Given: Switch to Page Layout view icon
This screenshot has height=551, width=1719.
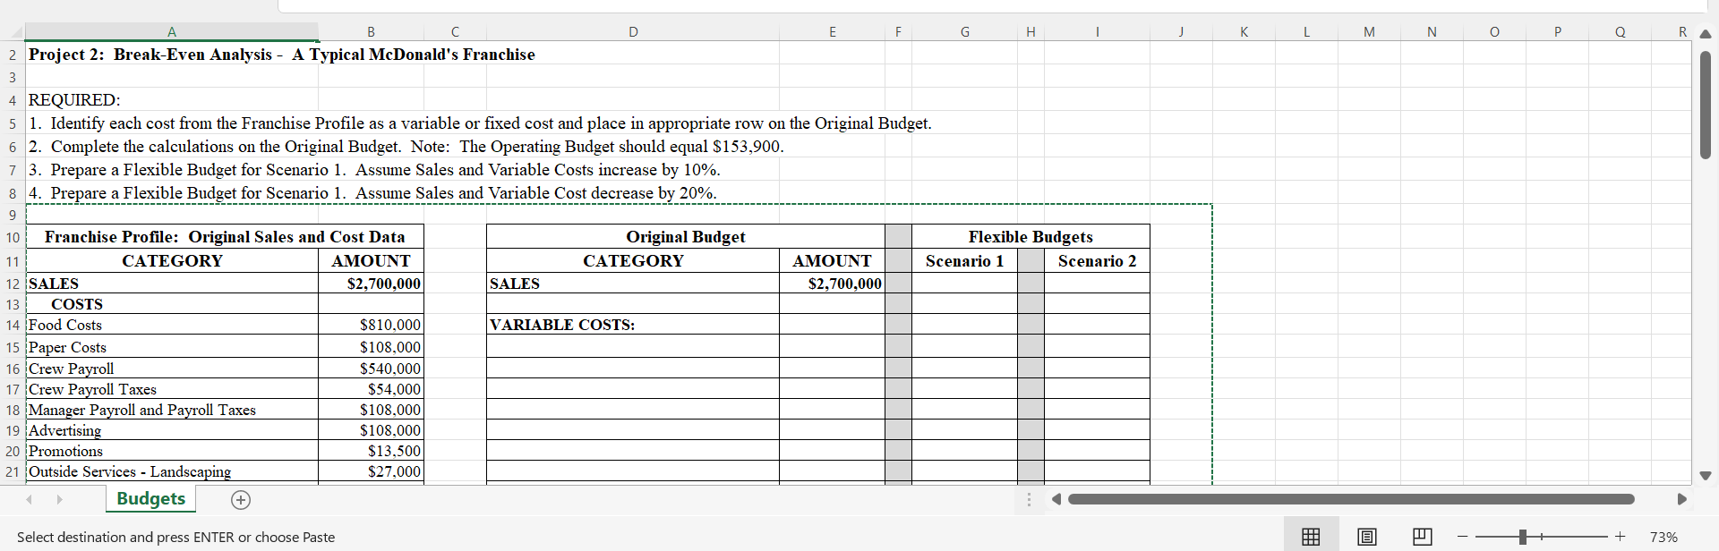Looking at the screenshot, I should (x=1367, y=537).
